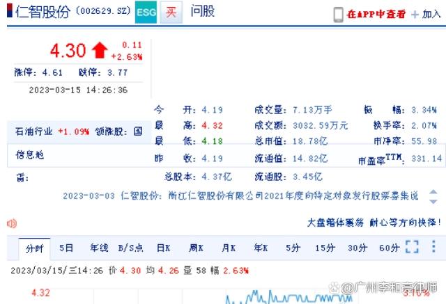Click the 成交量 7.13万手 value
The image size is (446, 304).
coord(312,109)
